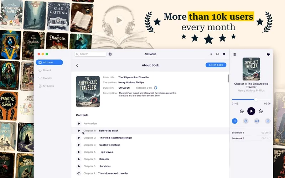Open 'An Unfinished Race' book cover
This screenshot has height=178, width=285.
coord(35,15)
